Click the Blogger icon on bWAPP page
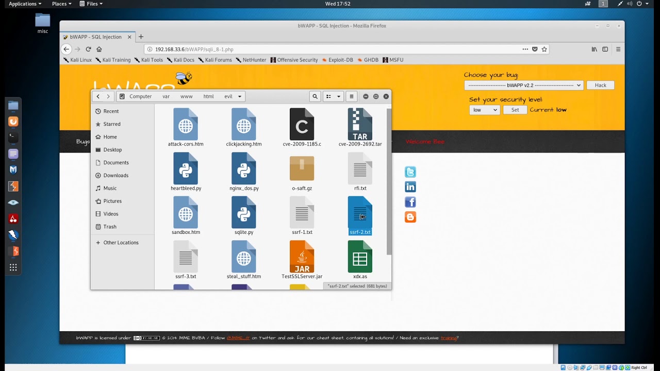 410,217
